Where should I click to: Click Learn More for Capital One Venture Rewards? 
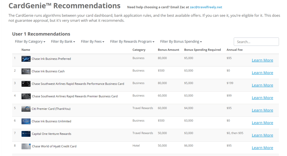click(x=262, y=135)
